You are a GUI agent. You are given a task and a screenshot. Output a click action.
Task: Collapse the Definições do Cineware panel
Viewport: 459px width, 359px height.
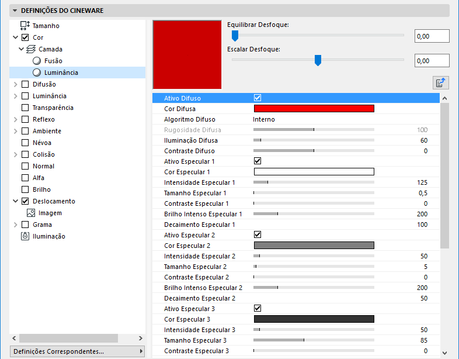15,11
